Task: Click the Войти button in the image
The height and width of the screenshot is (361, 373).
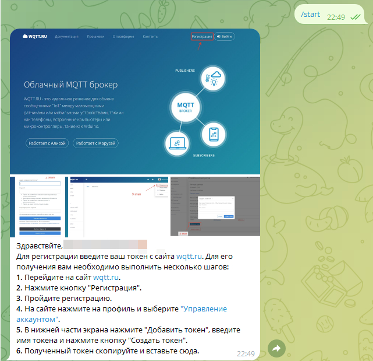Action: click(x=225, y=36)
